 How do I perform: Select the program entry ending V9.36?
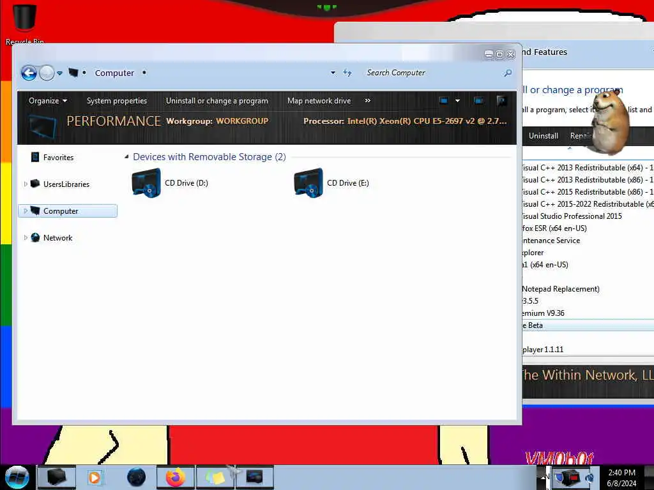(x=588, y=313)
